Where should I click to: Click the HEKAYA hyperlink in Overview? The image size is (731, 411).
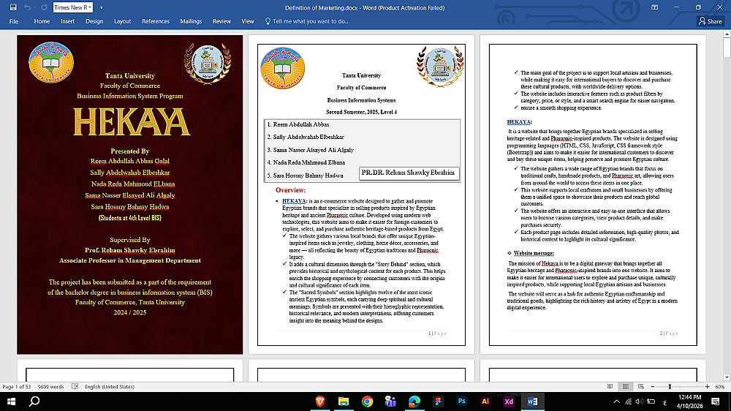click(294, 201)
